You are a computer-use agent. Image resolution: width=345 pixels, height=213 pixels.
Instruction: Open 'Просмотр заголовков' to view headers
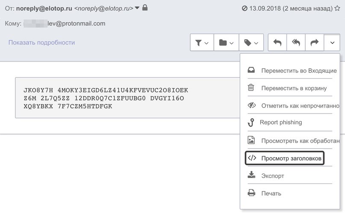point(285,158)
